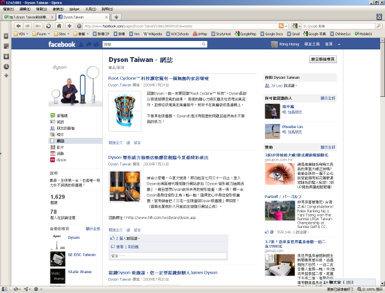Expand the Fourn bookmark folder
Image resolution: width=385 pixels, height=293 pixels.
42,34
